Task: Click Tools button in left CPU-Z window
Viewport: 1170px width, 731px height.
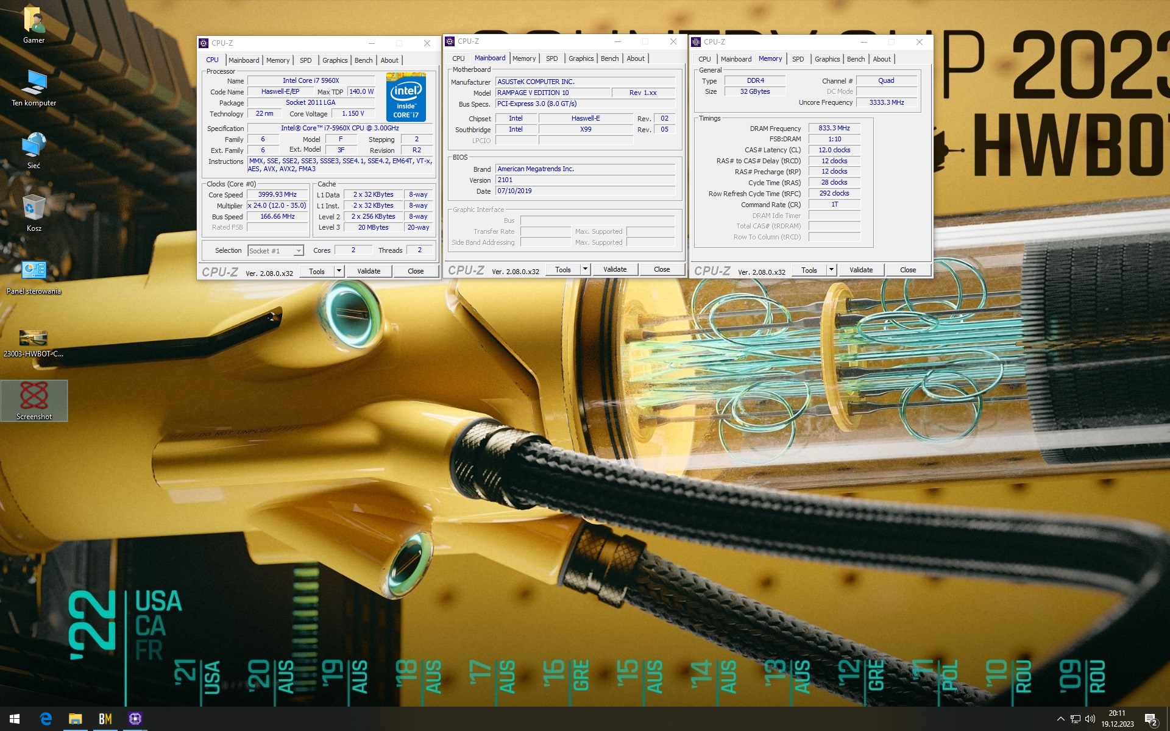Action: pos(317,272)
